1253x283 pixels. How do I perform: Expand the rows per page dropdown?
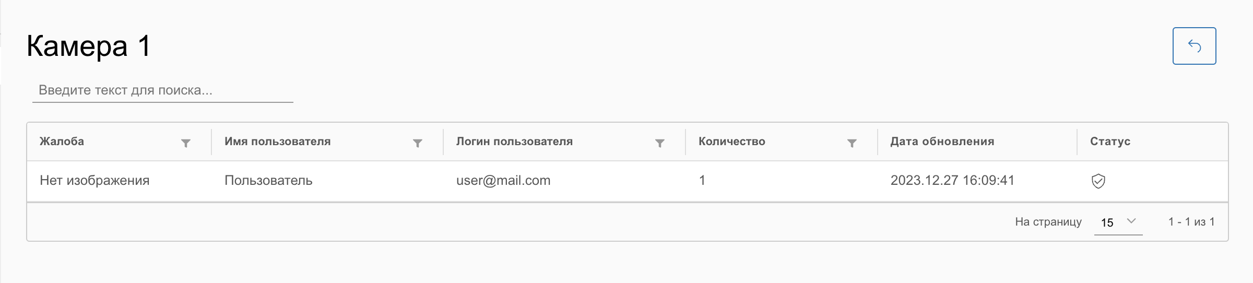click(1131, 221)
